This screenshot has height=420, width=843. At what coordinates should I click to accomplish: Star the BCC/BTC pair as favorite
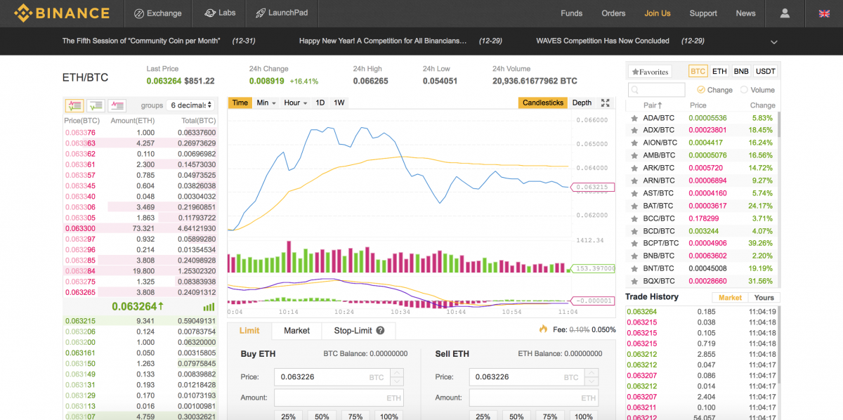click(x=634, y=218)
